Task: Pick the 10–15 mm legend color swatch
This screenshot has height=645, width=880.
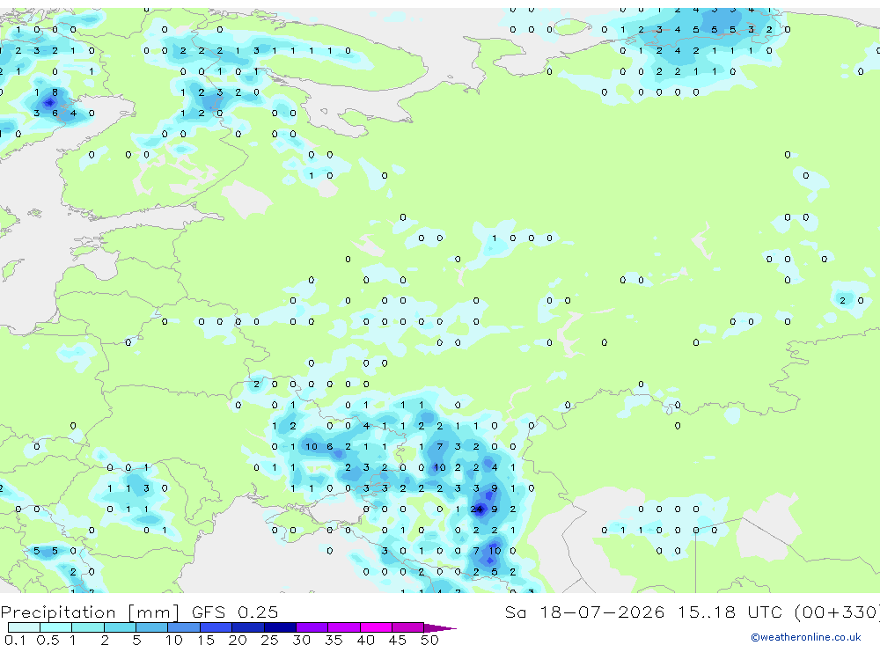Action: [x=184, y=627]
